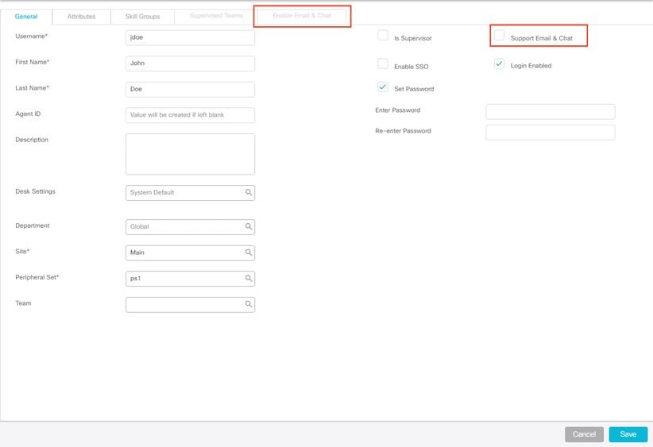Switch to the Attributes tab

[x=81, y=17]
